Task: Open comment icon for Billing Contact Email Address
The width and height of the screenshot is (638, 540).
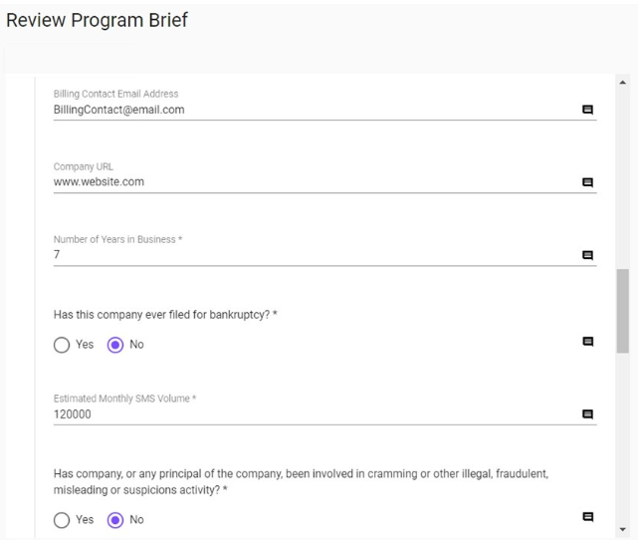Action: (587, 110)
